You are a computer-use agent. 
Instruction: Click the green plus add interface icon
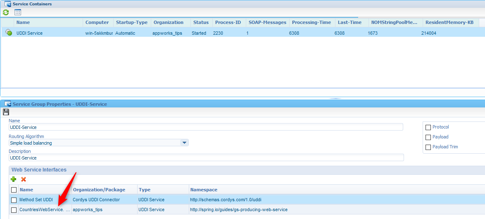[x=14, y=179]
